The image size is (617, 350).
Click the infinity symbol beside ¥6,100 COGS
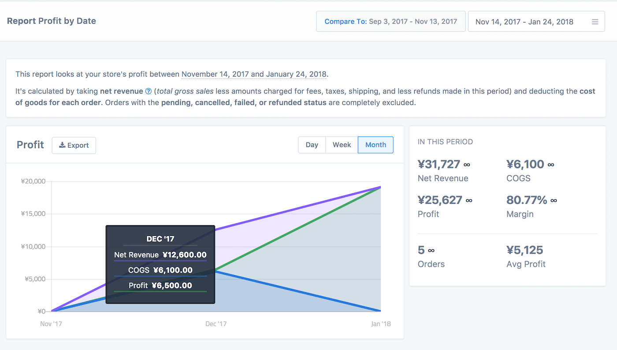tap(550, 165)
